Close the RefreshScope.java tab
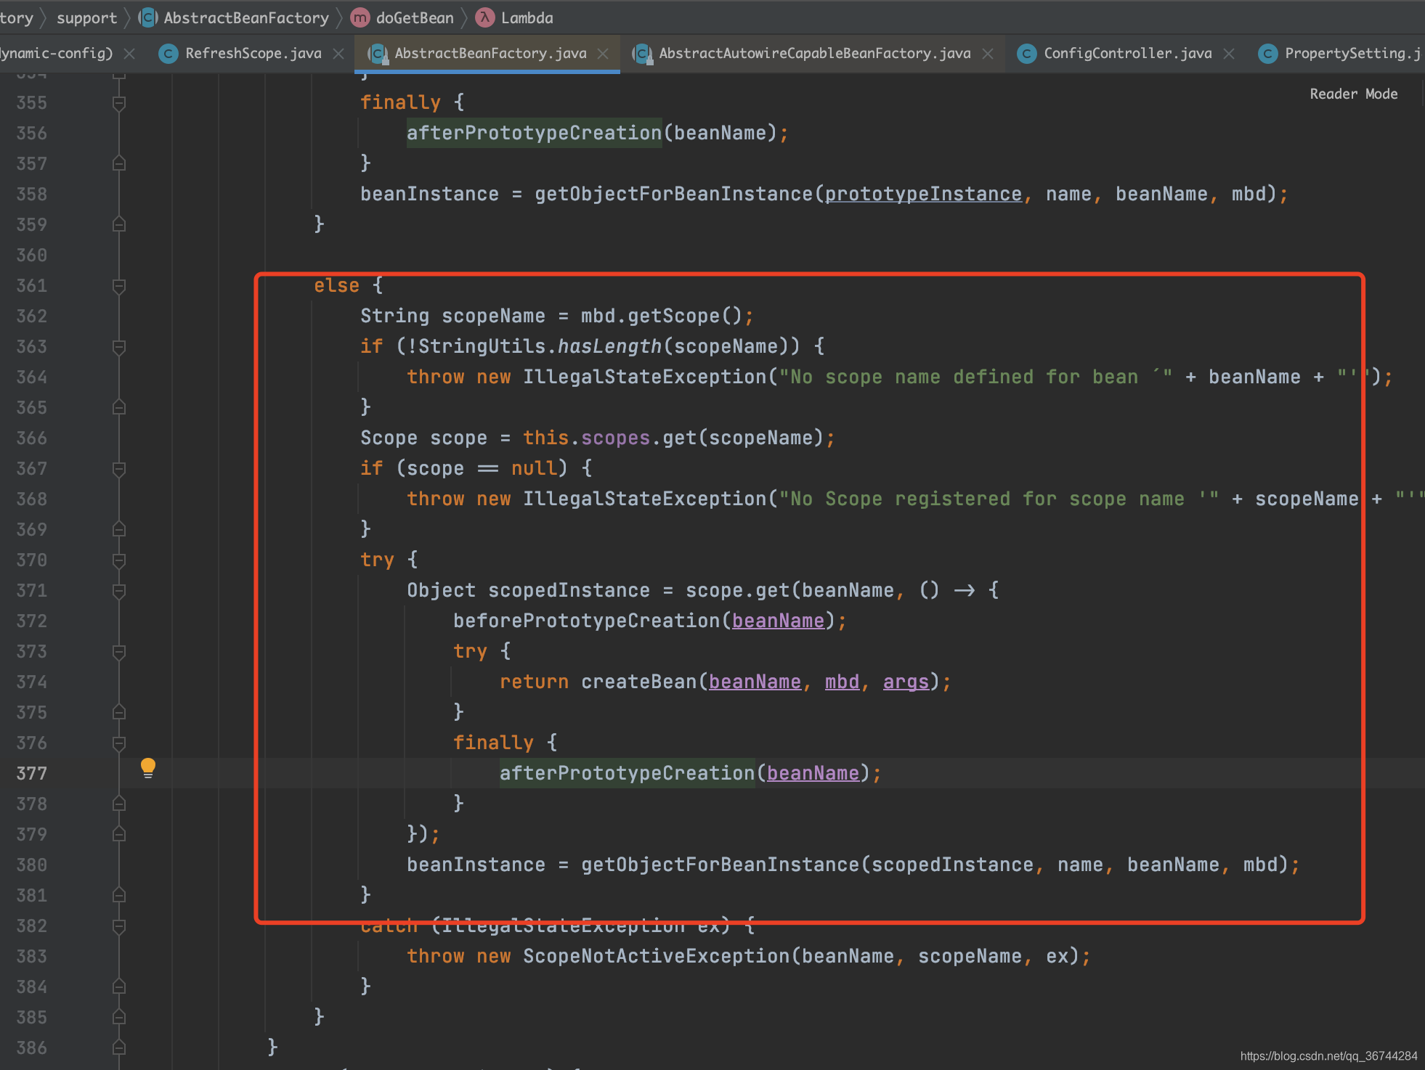1425x1070 pixels. (338, 54)
